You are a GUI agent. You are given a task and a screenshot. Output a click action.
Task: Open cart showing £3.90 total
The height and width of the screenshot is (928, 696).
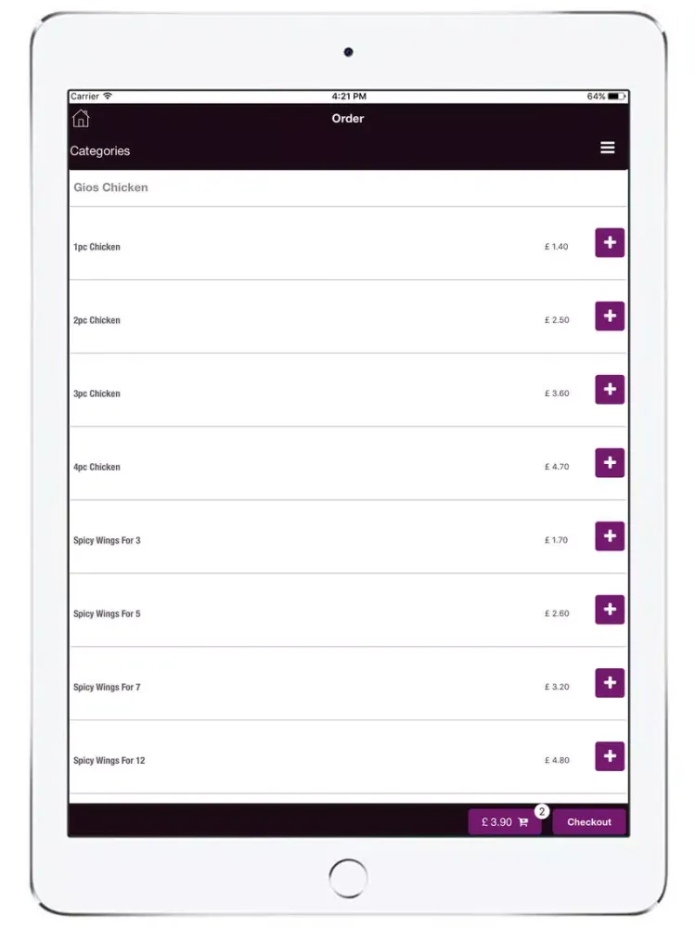coord(504,822)
